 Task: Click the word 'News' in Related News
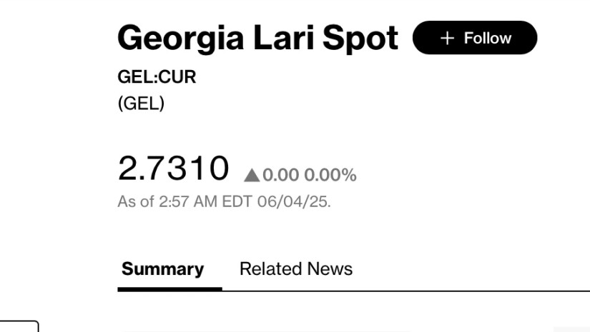[x=330, y=269]
